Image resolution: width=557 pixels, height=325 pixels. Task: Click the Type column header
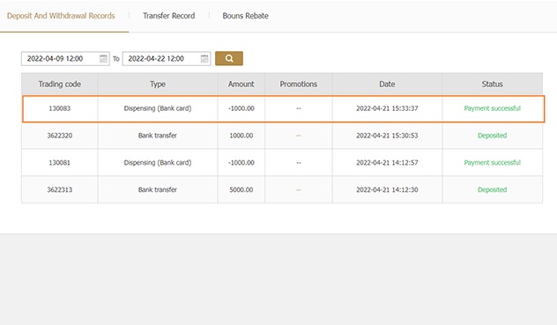pos(158,85)
